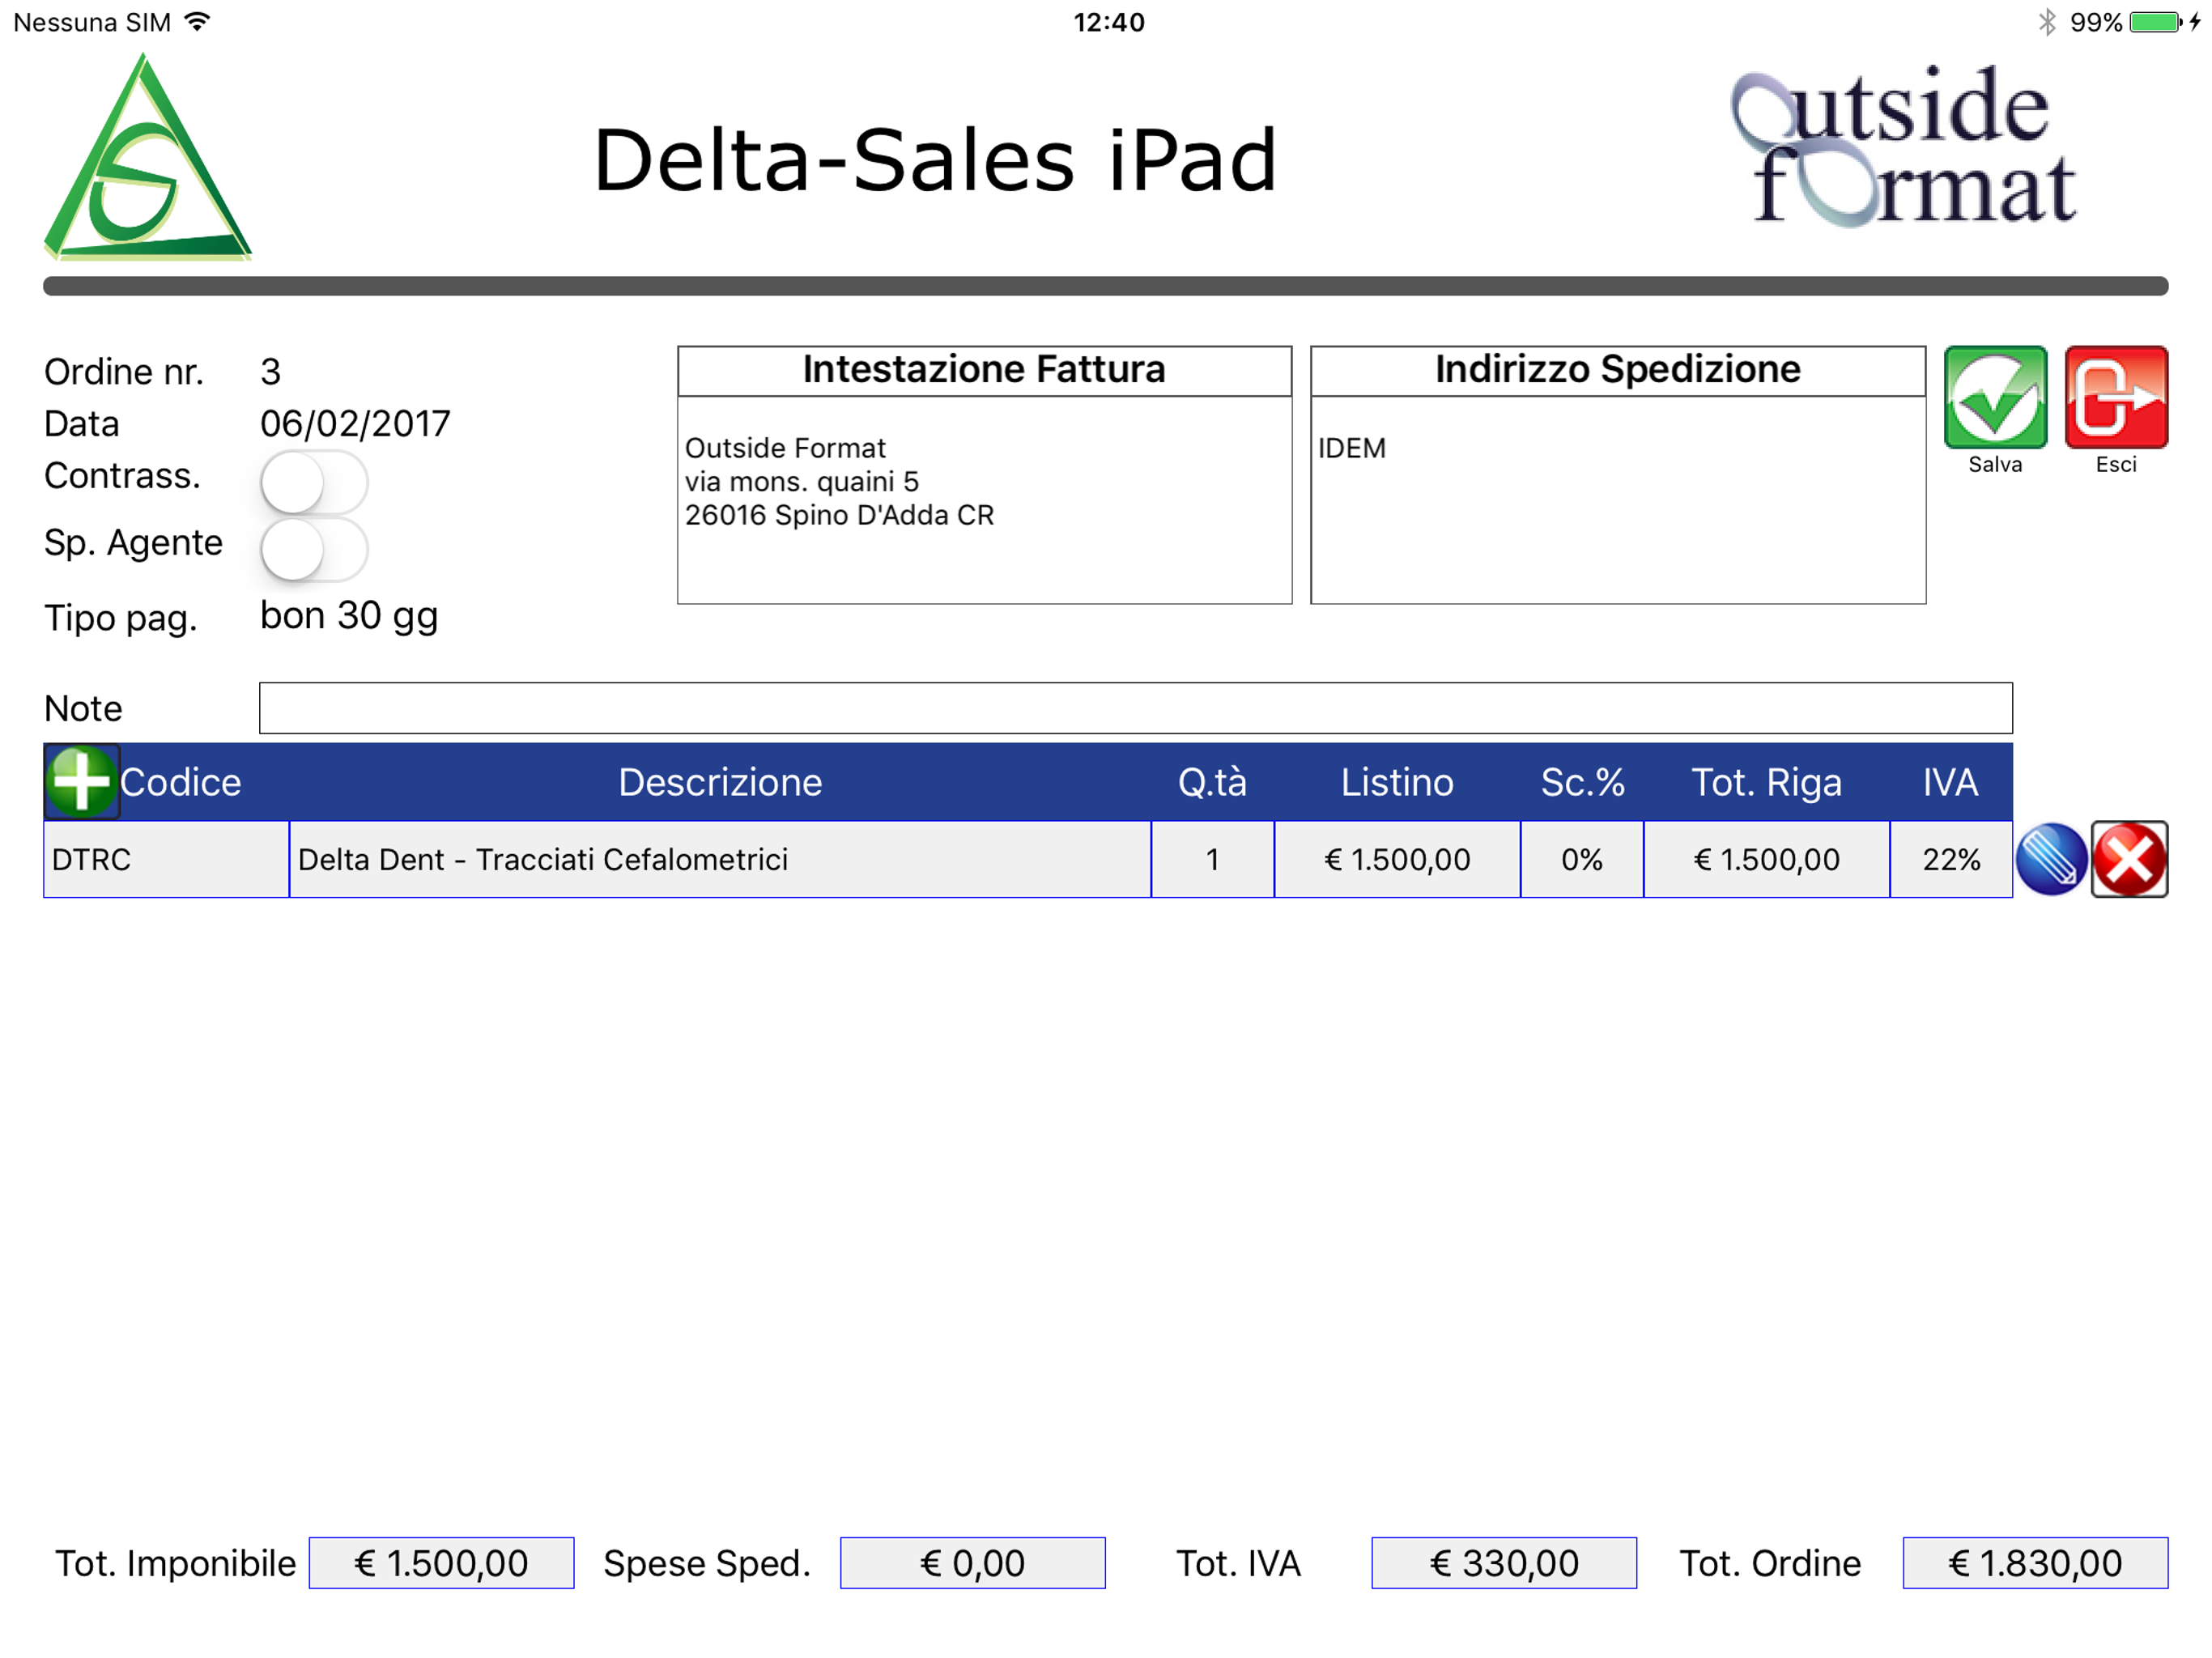The height and width of the screenshot is (1658, 2212).
Task: Add a new row with green plus icon
Action: 81,781
